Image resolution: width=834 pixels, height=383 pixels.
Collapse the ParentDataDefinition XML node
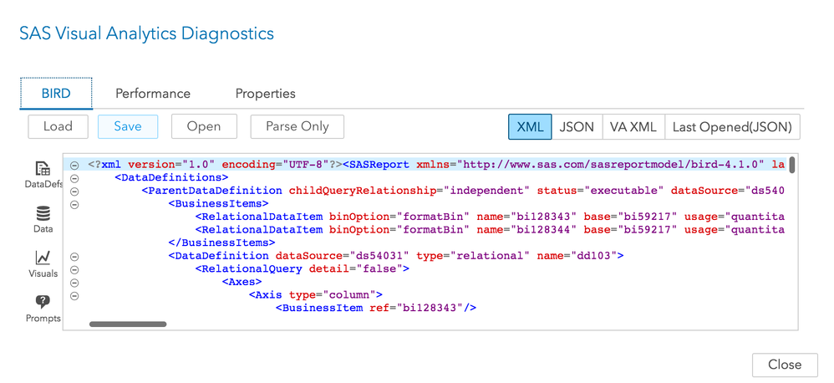(74, 191)
